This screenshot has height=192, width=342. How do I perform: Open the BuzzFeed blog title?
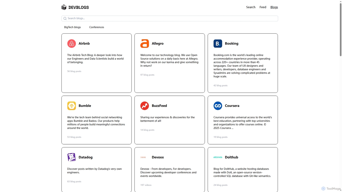(x=159, y=106)
